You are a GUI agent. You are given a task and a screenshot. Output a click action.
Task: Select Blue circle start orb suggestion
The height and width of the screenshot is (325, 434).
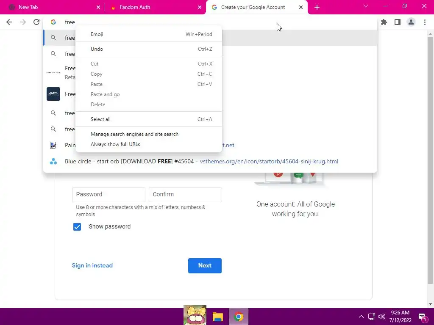[210, 161]
